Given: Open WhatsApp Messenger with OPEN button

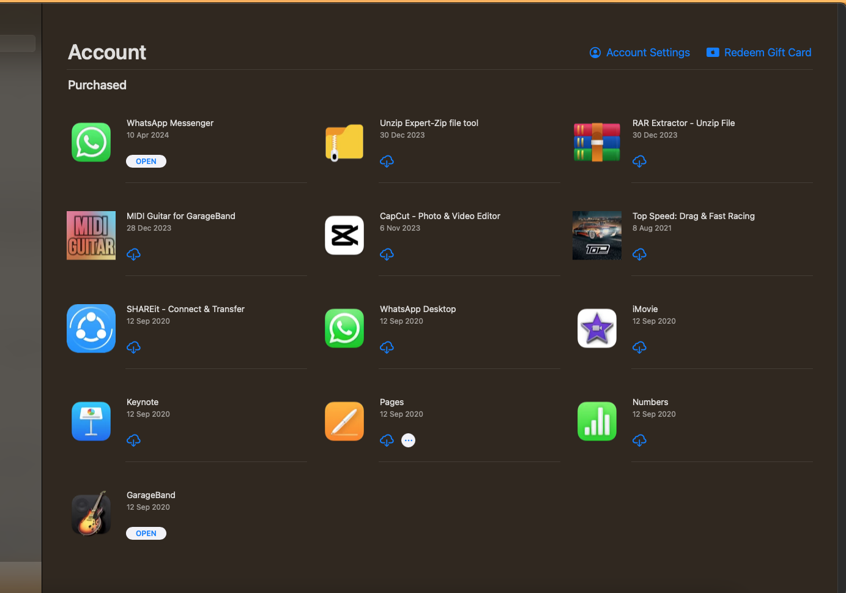Looking at the screenshot, I should pos(146,162).
